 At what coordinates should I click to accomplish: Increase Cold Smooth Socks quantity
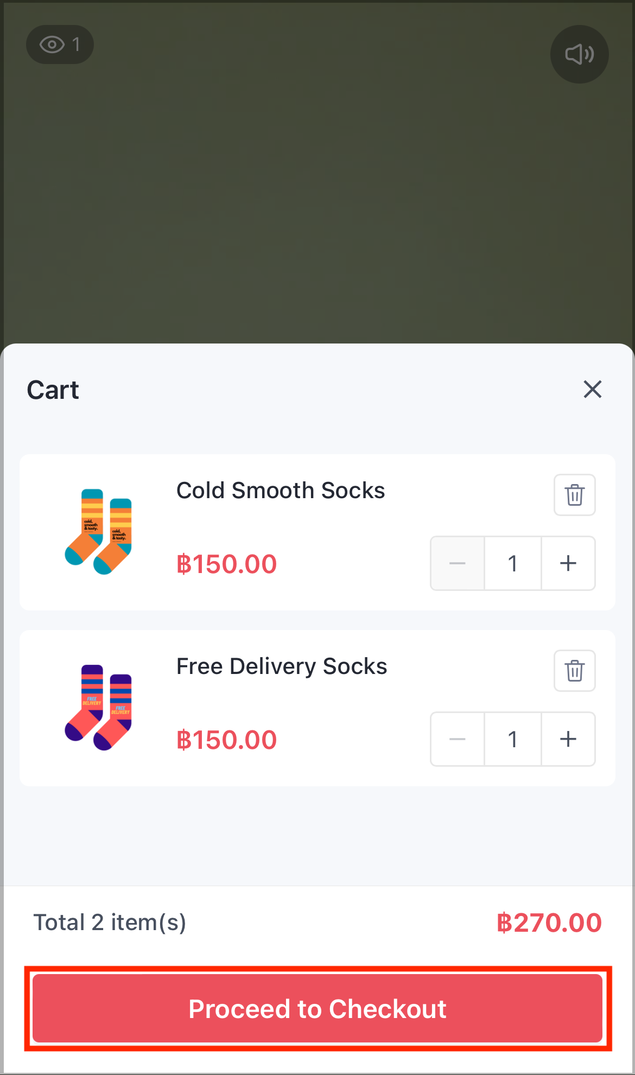(568, 563)
